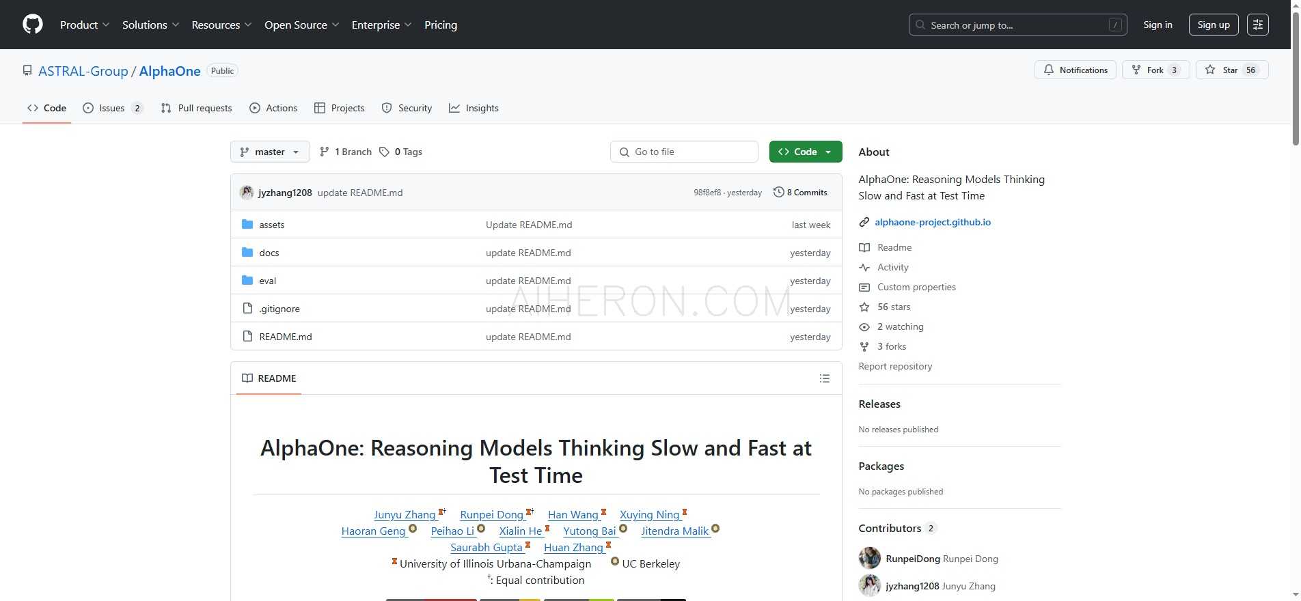Screen dimensions: 1301x601
Task: Click the Search or jump to field
Action: click(1018, 25)
